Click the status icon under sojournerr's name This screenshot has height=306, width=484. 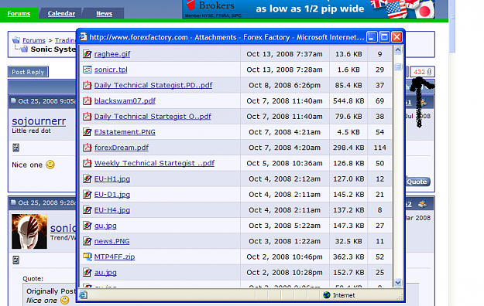[15, 148]
